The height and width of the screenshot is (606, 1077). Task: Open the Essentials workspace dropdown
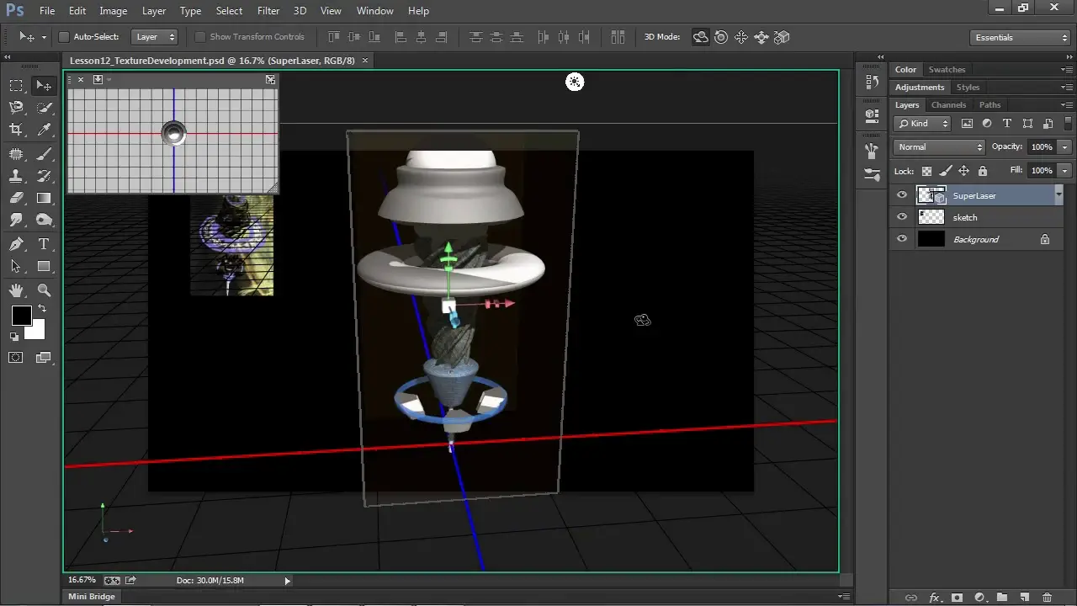[1019, 38]
